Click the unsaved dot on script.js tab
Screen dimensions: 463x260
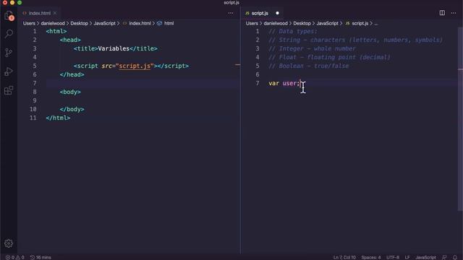coord(277,13)
